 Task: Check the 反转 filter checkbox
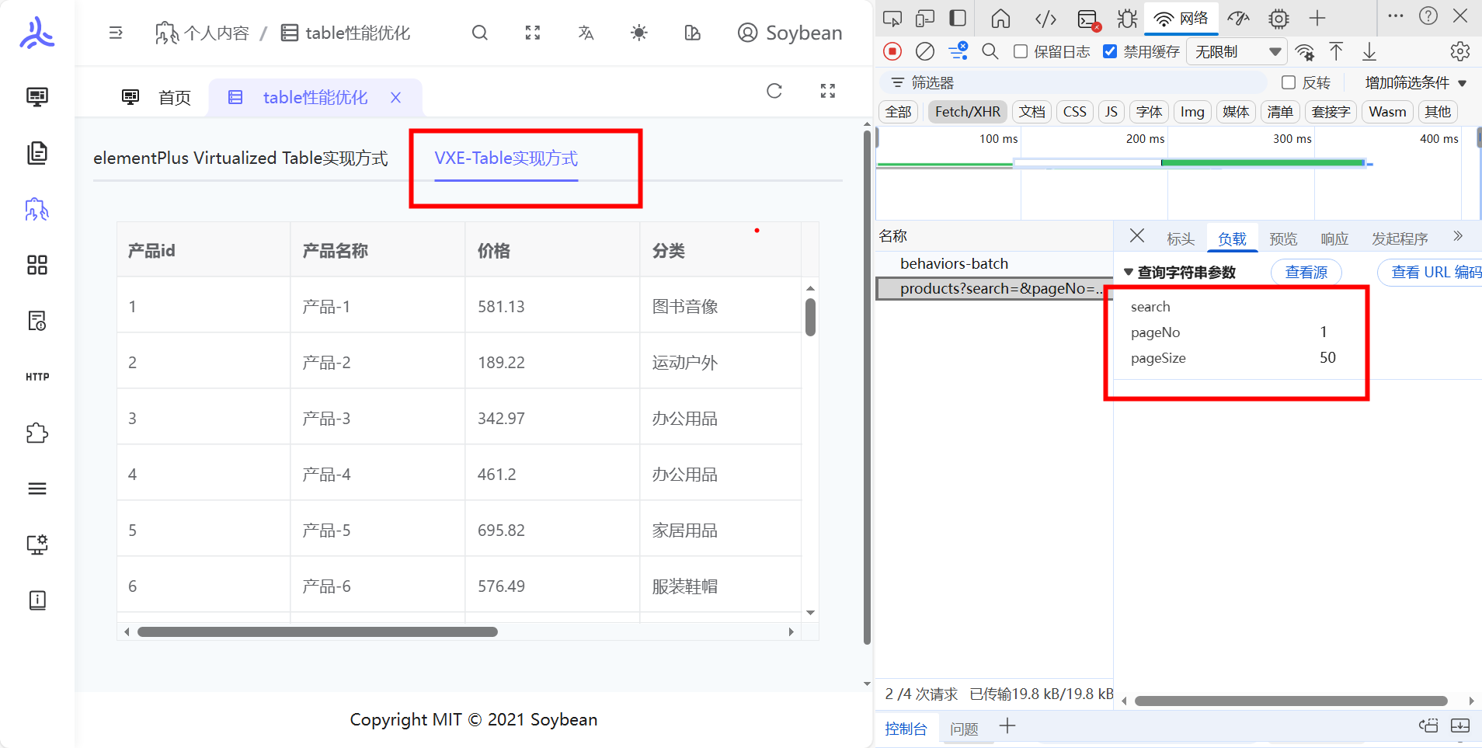point(1289,82)
